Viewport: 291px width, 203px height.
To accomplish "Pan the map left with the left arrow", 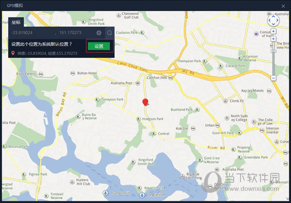I will [268, 21].
